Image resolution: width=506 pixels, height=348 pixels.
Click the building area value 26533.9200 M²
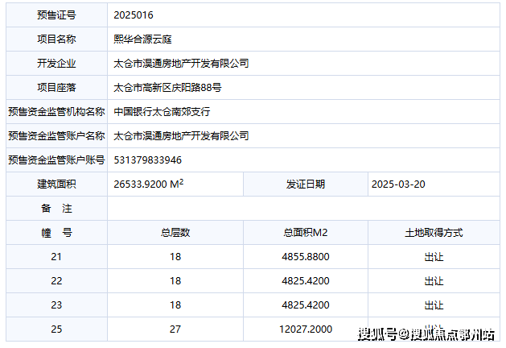click(x=149, y=184)
